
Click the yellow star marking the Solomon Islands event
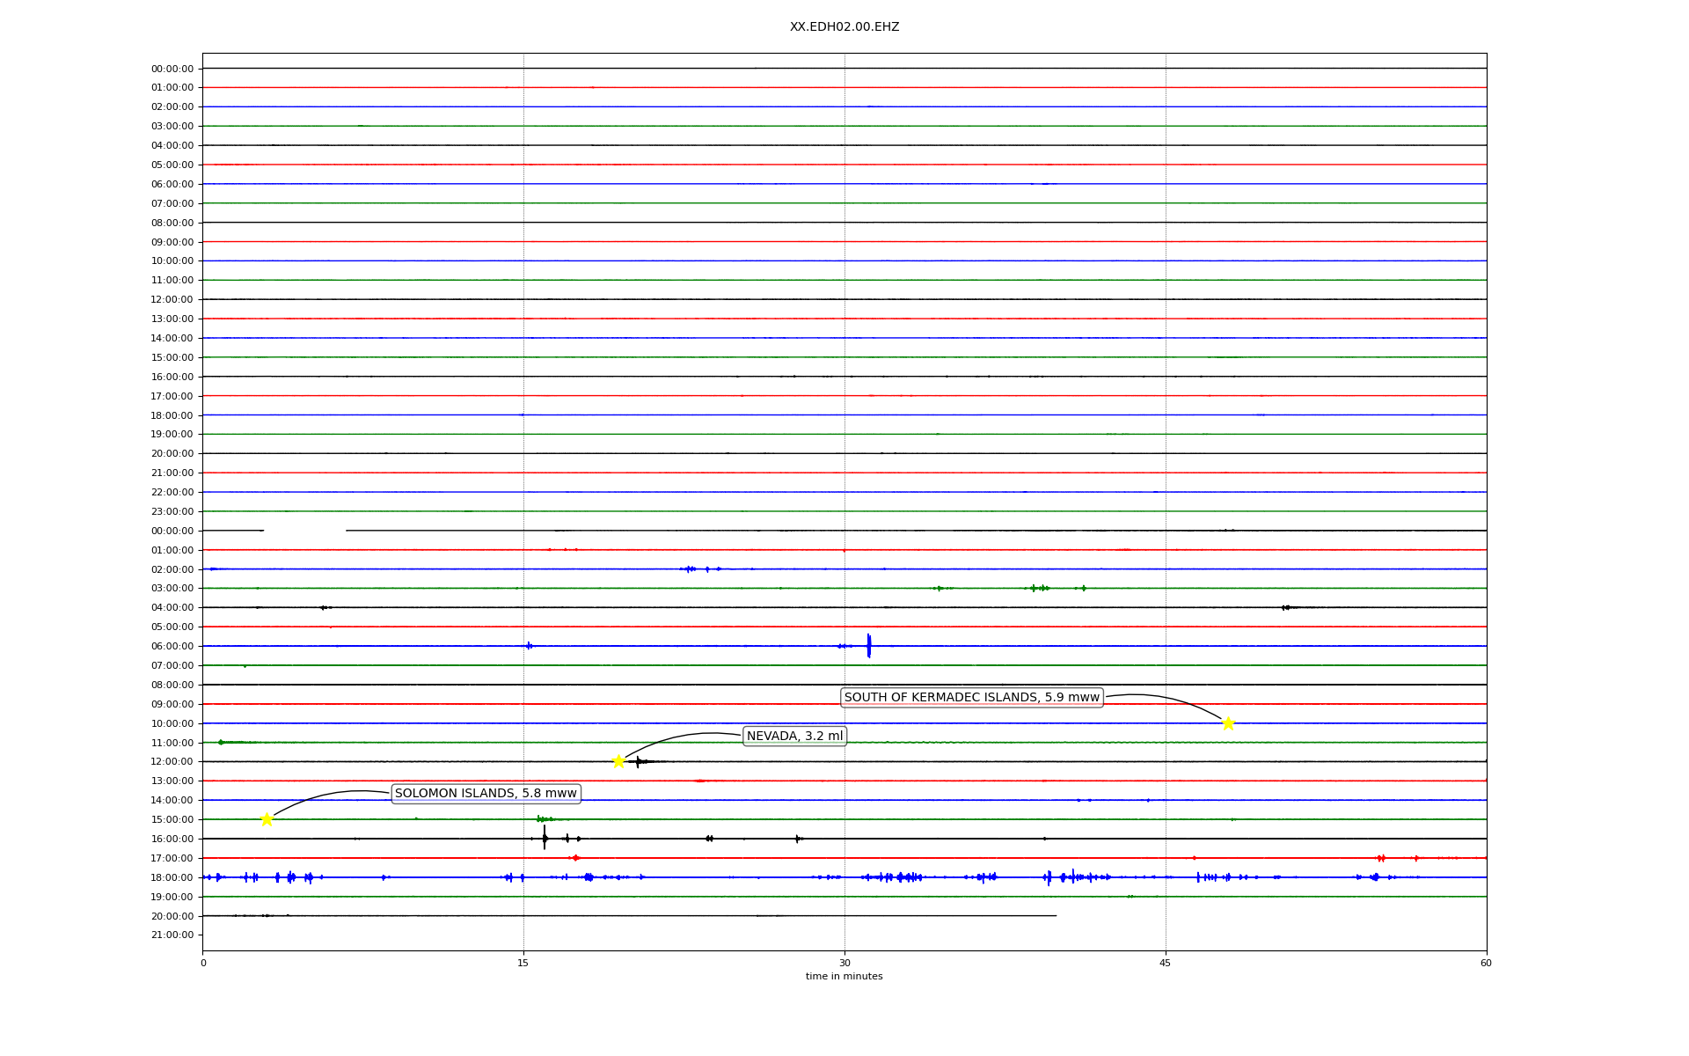point(267,819)
